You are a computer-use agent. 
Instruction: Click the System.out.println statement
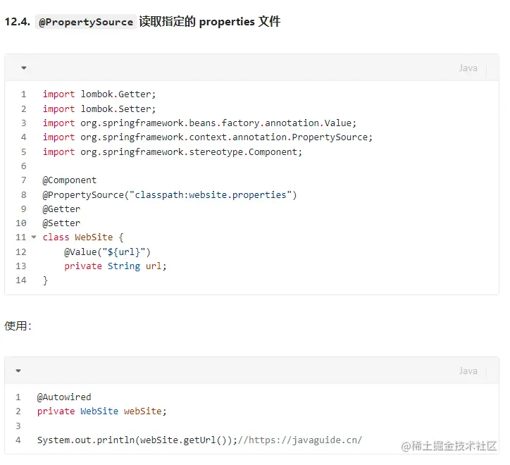[137, 440]
